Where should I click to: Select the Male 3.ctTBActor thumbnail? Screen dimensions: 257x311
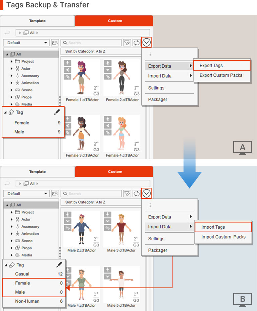(x=121, y=231)
